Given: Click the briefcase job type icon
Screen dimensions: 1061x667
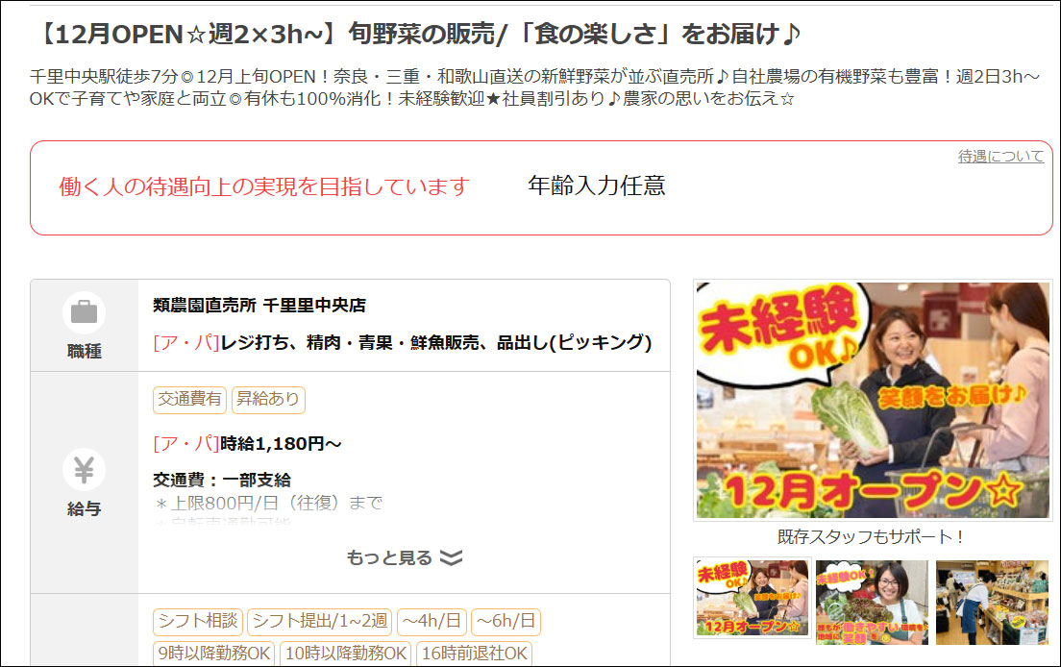Looking at the screenshot, I should coord(84,312).
